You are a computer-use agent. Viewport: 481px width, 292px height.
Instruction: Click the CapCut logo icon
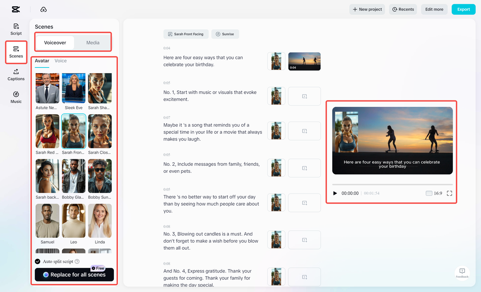[15, 9]
